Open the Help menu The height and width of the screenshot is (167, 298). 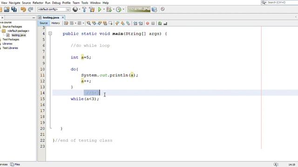(x=106, y=3)
